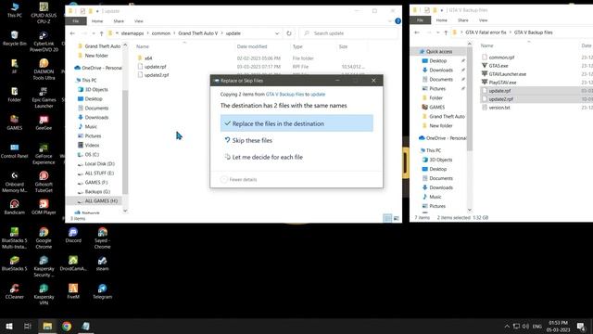
Task: Open Task View on taskbar
Action: [x=28, y=326]
